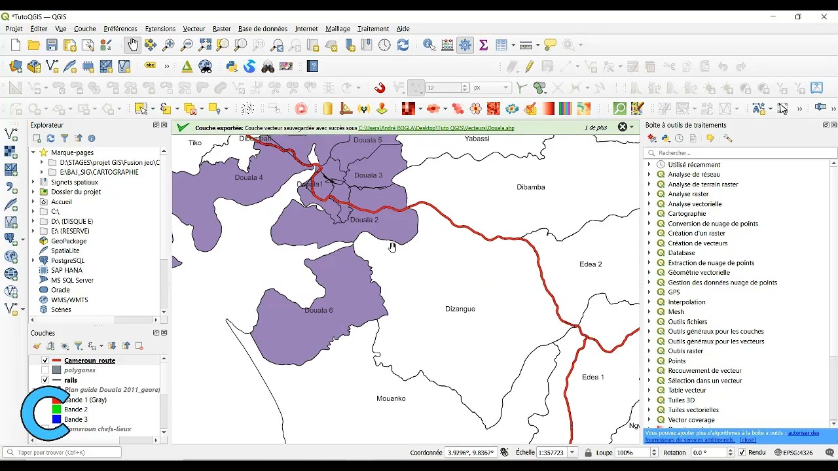
Task: Enable the polygones layer checkbox
Action: [x=45, y=370]
